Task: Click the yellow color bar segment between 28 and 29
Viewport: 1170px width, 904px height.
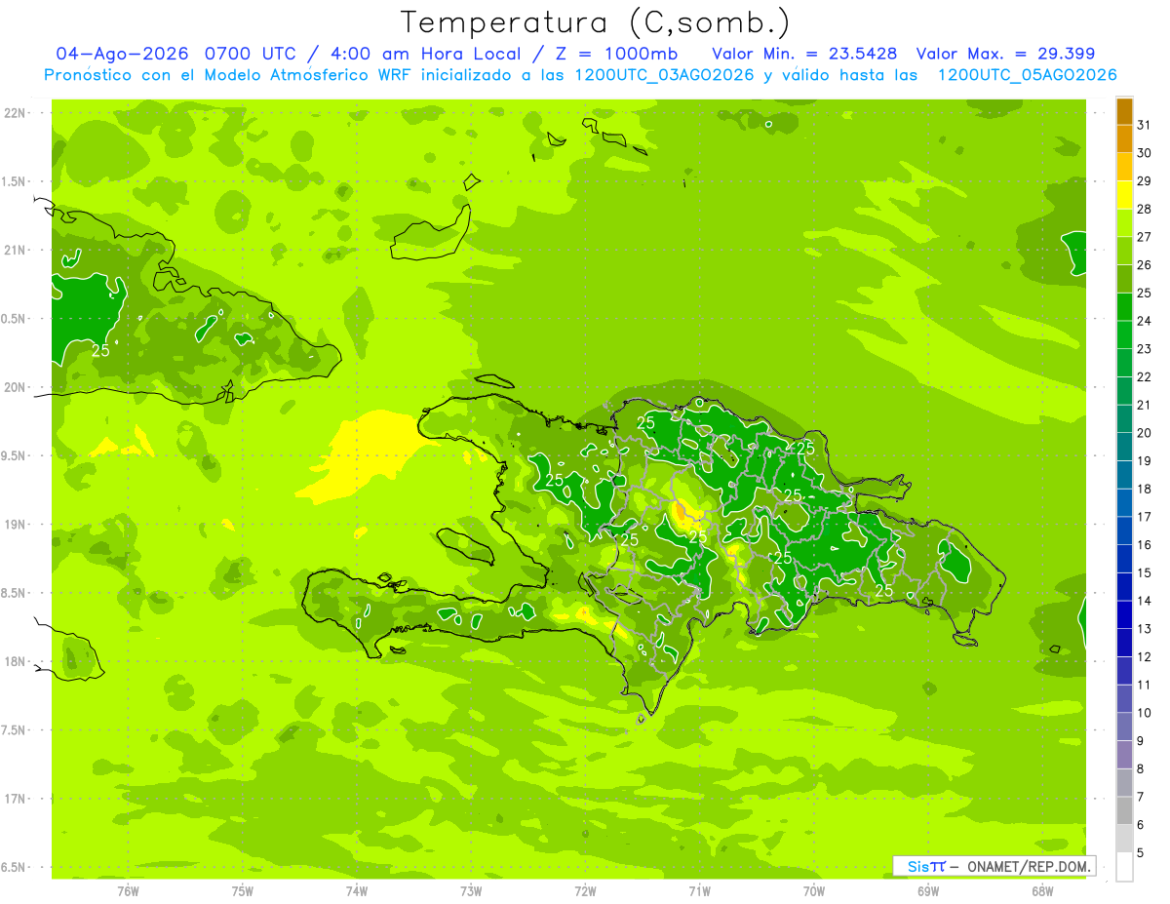Action: 1124,195
